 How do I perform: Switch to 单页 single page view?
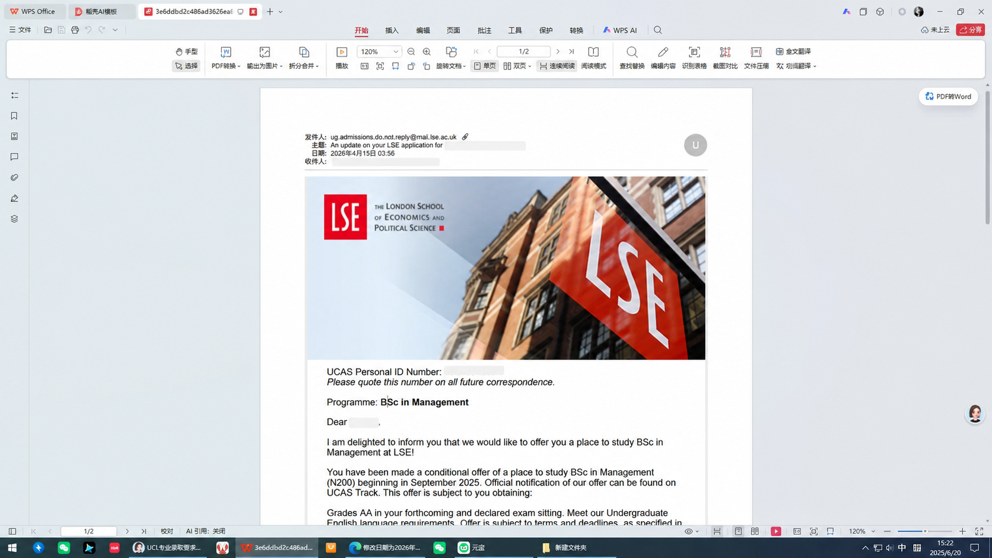(x=485, y=66)
